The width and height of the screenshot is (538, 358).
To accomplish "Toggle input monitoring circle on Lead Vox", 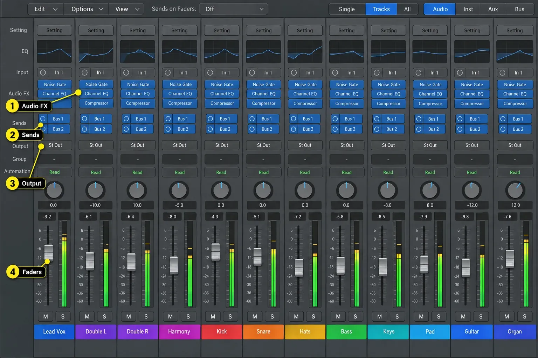I will 43,73.
